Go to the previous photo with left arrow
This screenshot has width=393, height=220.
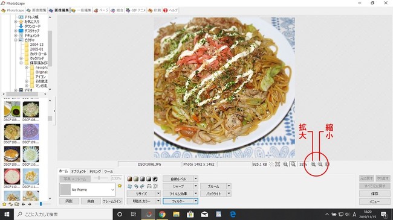pos(24,204)
